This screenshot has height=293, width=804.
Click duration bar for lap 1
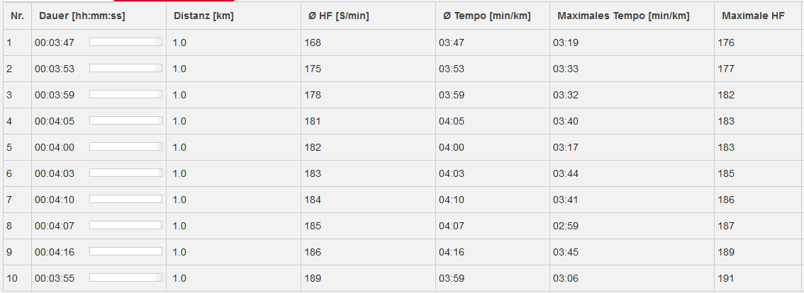coord(125,42)
